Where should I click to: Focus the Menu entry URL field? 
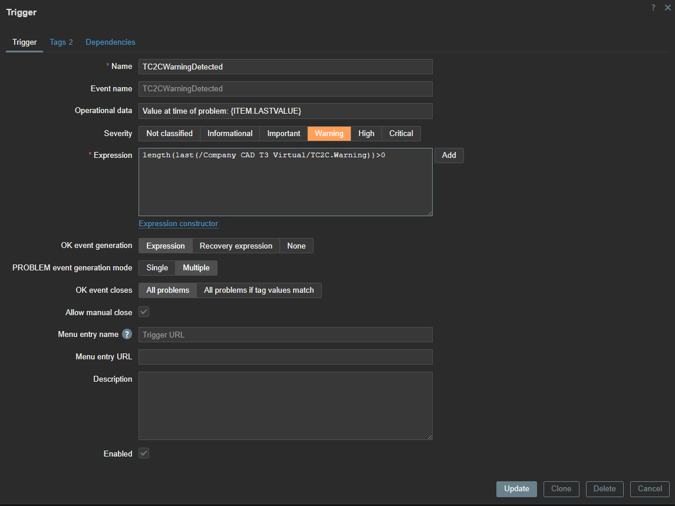click(x=285, y=357)
